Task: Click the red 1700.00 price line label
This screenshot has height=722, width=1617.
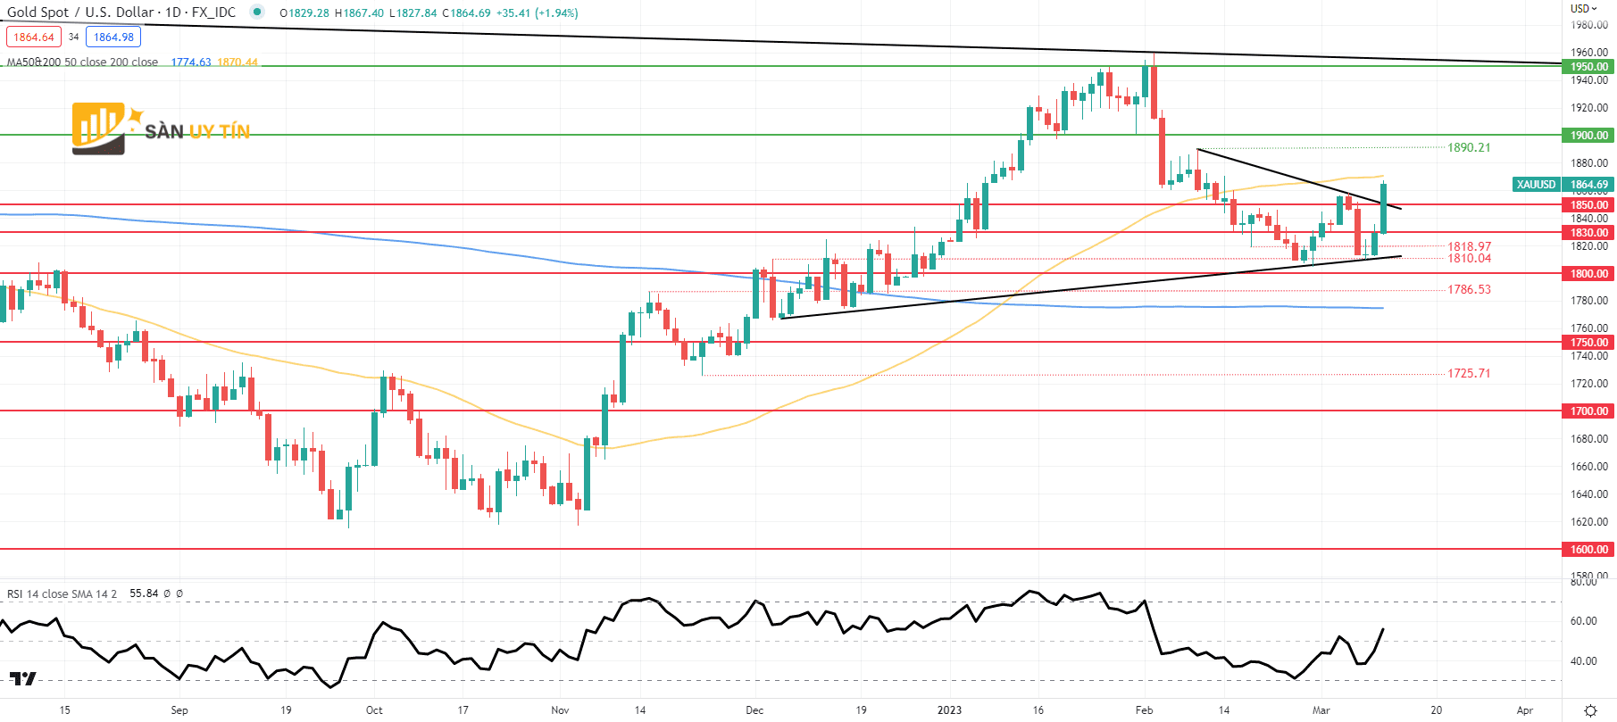Action: (1589, 411)
